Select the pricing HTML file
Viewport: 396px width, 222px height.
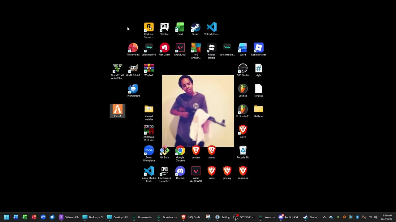click(227, 173)
